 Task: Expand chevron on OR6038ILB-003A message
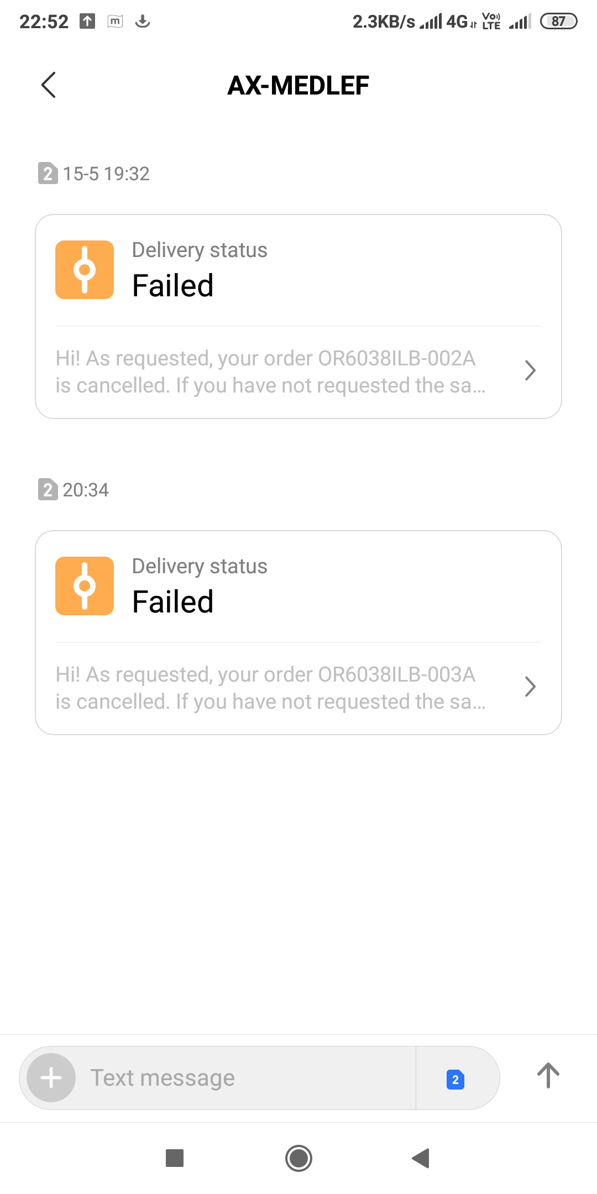[530, 687]
